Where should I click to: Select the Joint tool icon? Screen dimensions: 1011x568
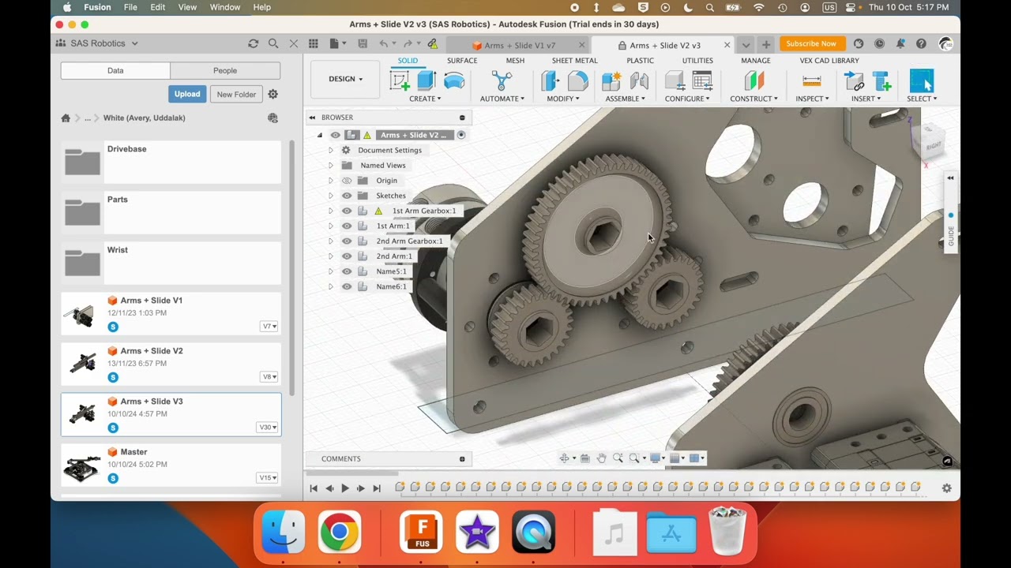pos(639,80)
